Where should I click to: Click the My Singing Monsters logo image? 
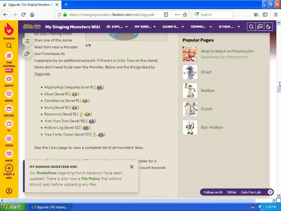click(32, 27)
